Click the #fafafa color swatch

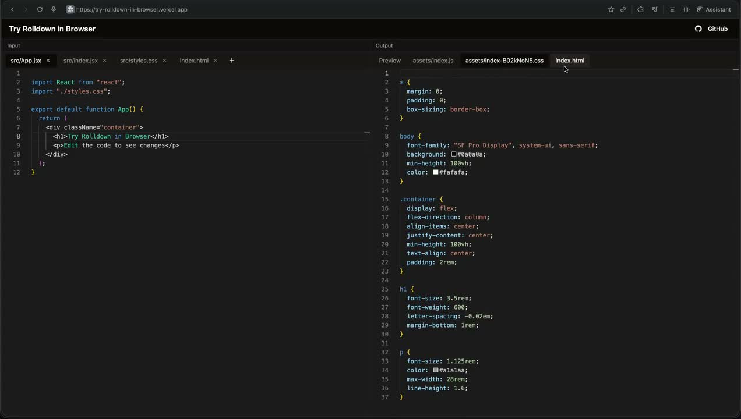pyautogui.click(x=436, y=172)
